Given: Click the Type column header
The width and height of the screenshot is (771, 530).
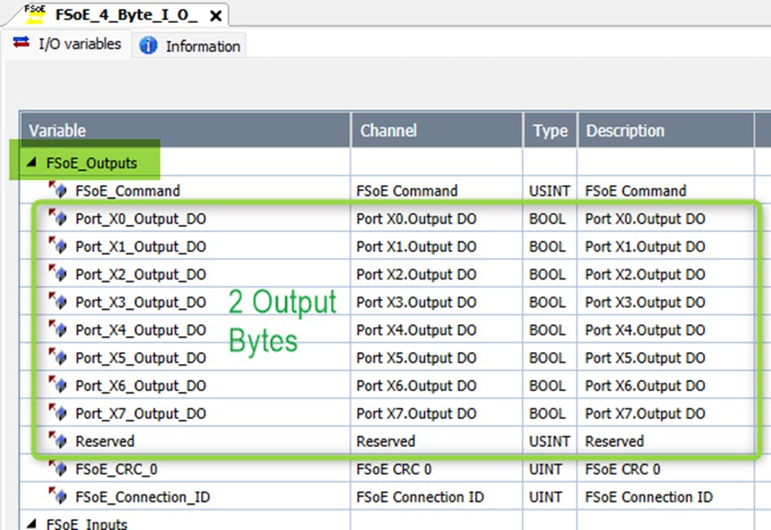Looking at the screenshot, I should [x=549, y=130].
